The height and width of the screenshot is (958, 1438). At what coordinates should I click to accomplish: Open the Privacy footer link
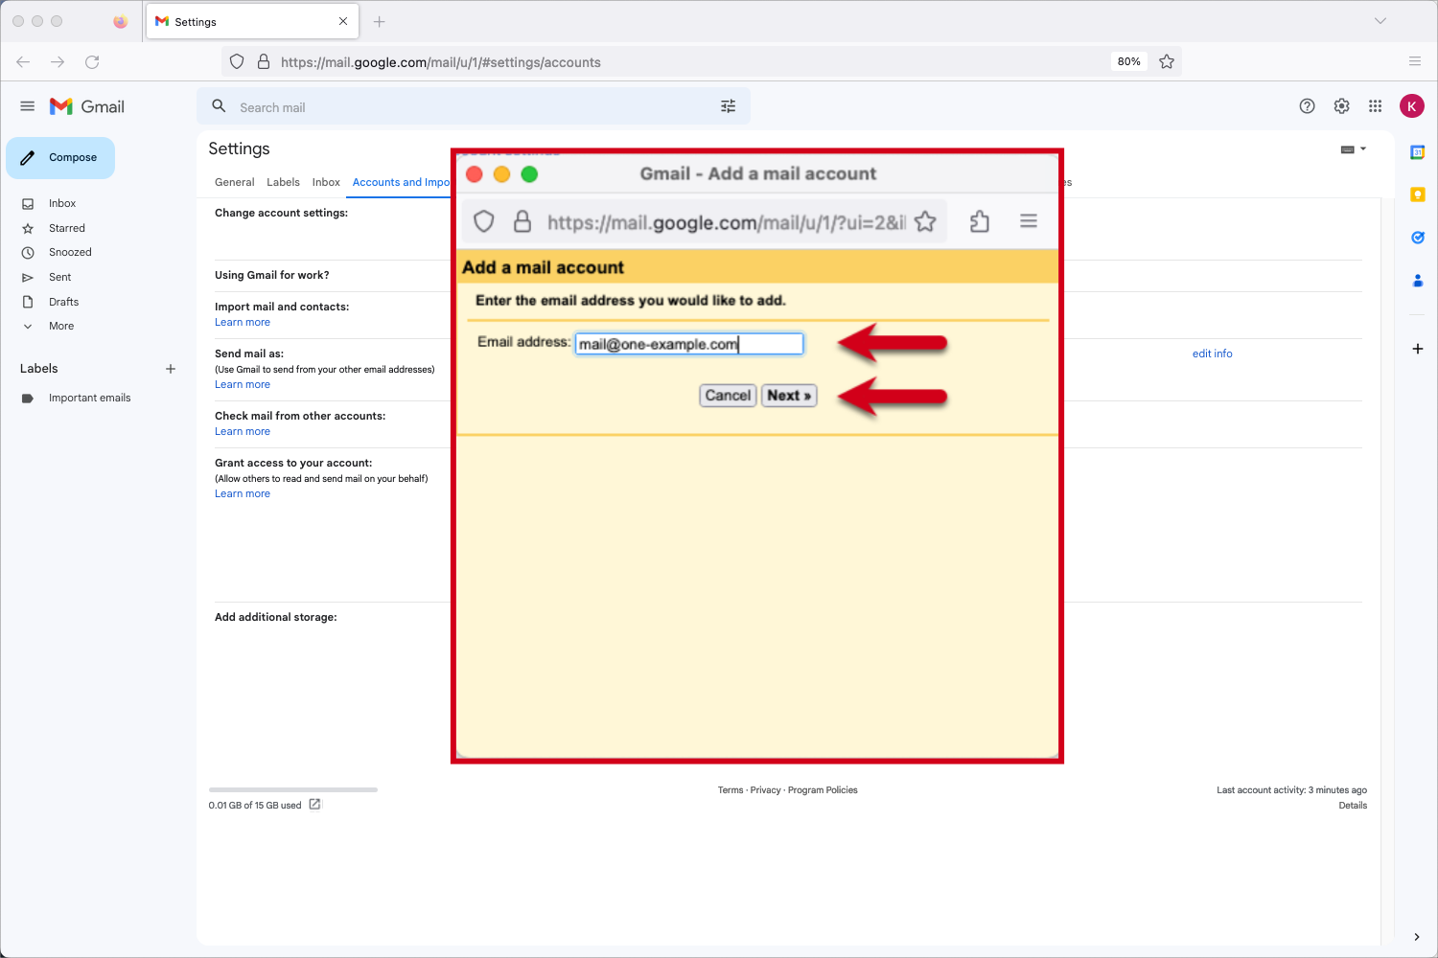click(x=765, y=790)
